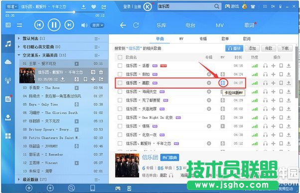Image resolution: width=300 pixels, height=193 pixels.
Task: Open the menu icon beside 冬日暖心英文歌曲
Action: pos(97,47)
